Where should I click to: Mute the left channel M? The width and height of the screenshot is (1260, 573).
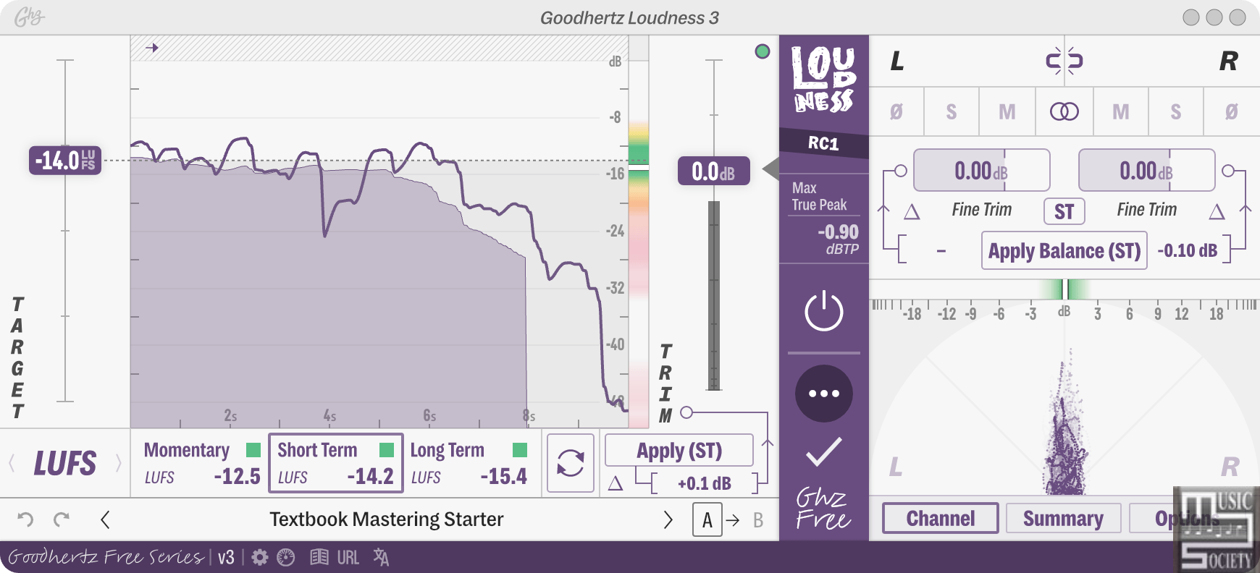[1007, 111]
